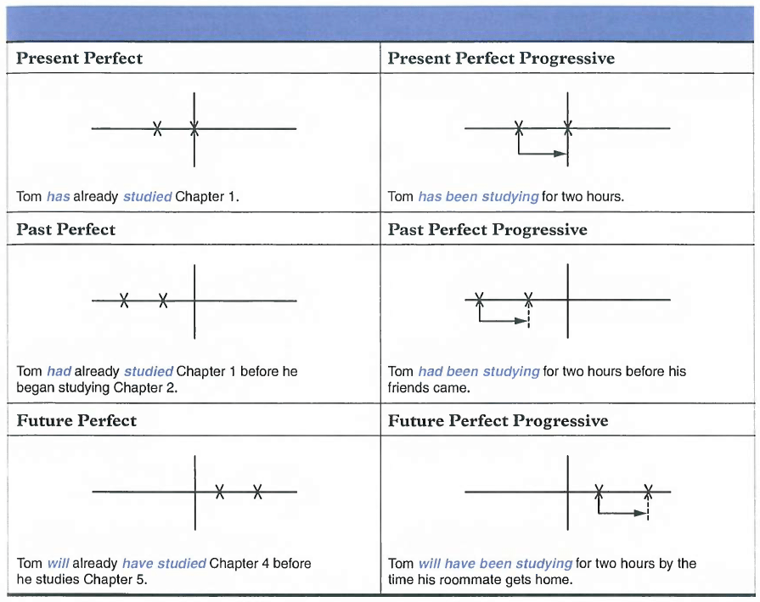Select the "Future Perfect" heading in left column
This screenshot has width=760, height=602.
point(76,421)
